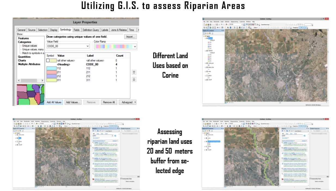
Task: Click Full Extent globe in the 20buffer ArcMap window
Action: coord(211,27)
